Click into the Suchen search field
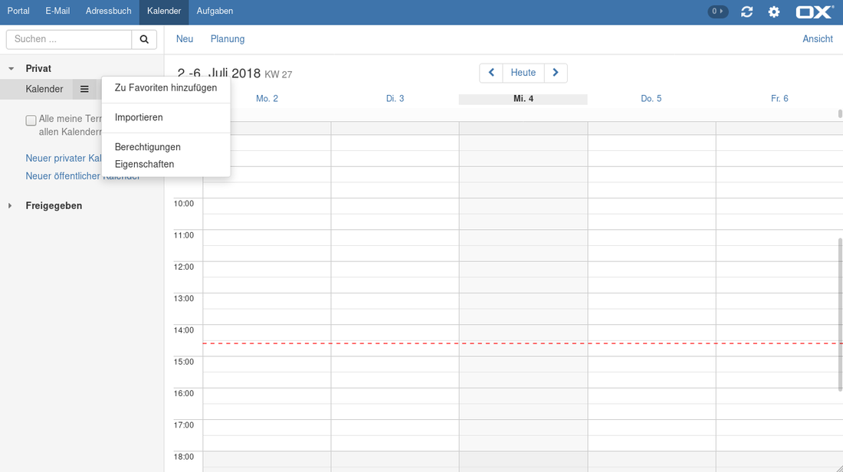This screenshot has width=843, height=472. coord(69,39)
